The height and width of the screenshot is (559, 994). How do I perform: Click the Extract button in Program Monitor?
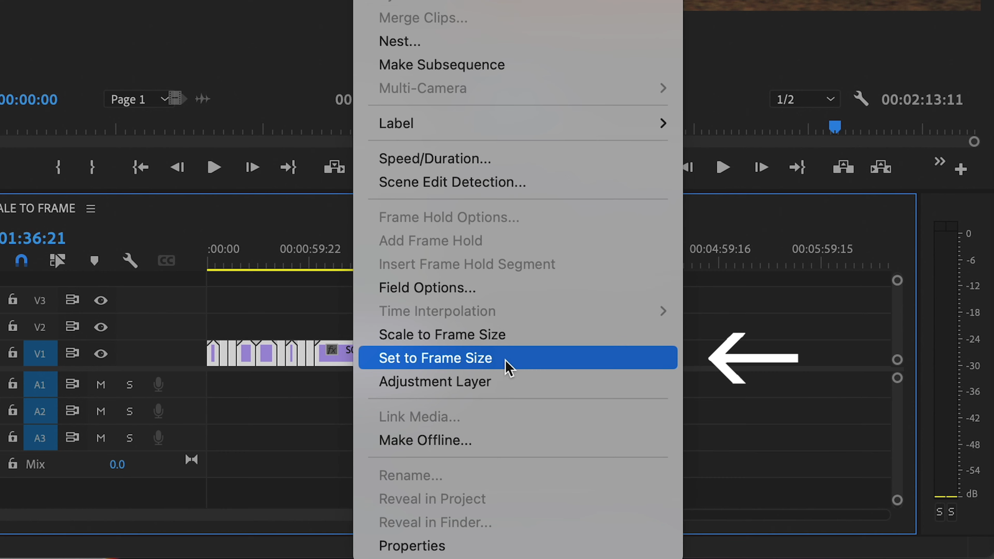tap(881, 167)
